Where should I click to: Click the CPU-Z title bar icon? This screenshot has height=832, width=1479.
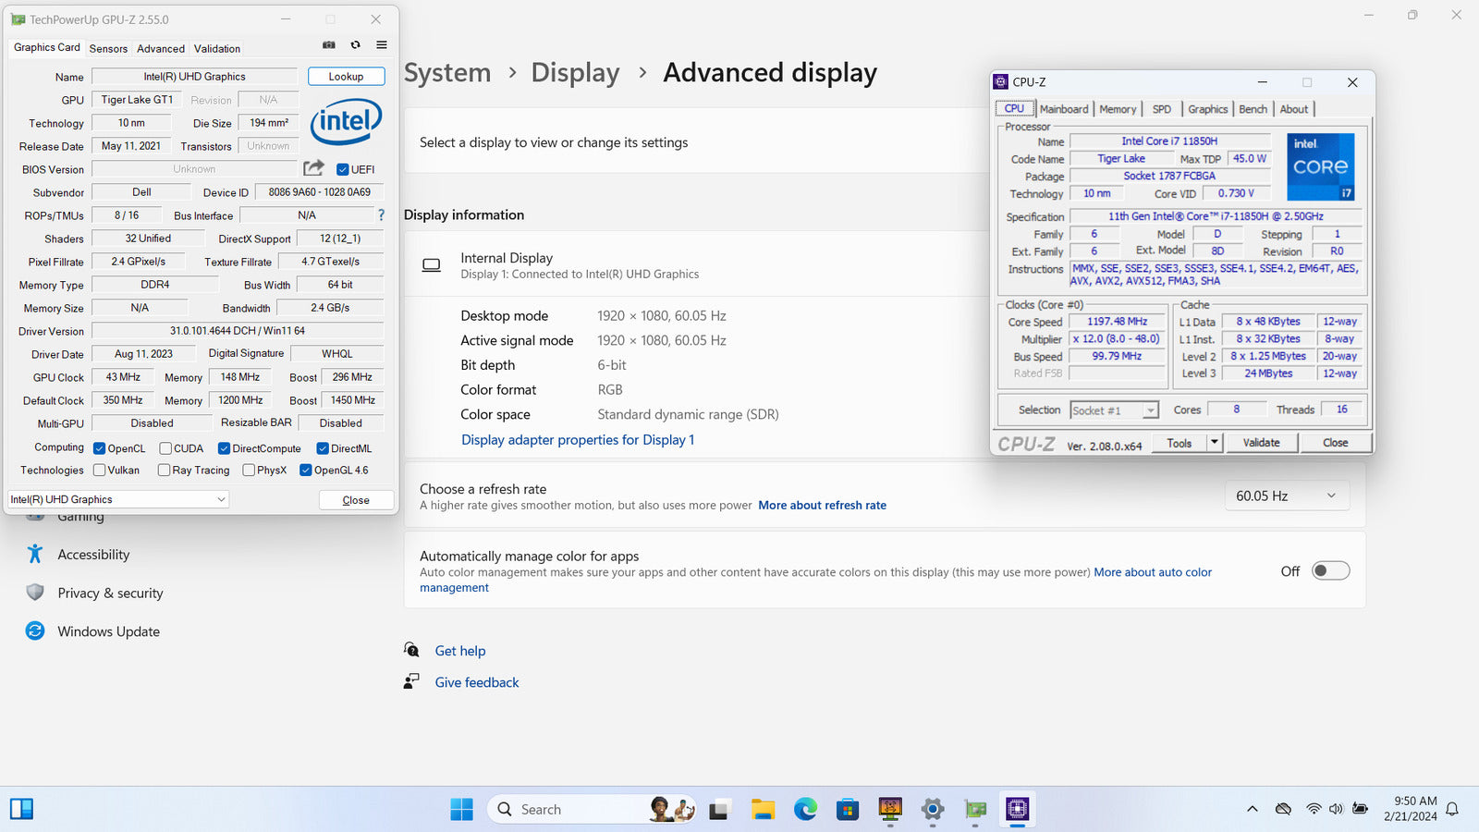click(1000, 82)
